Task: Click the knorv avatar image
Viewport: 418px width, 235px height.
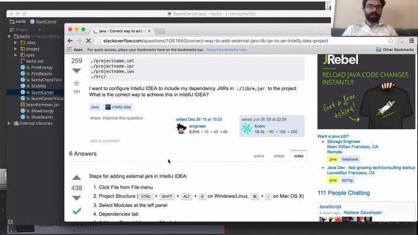Action: point(247,129)
